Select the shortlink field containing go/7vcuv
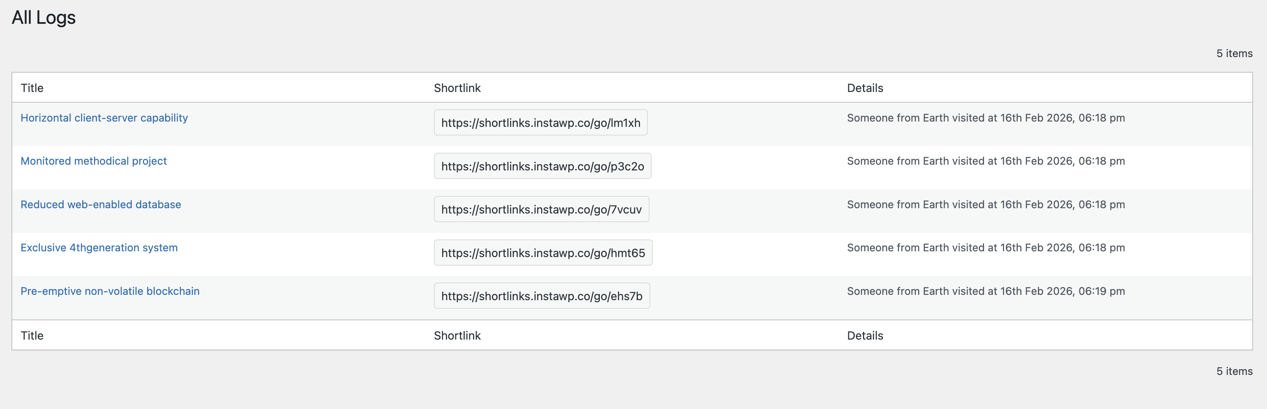 click(x=541, y=209)
